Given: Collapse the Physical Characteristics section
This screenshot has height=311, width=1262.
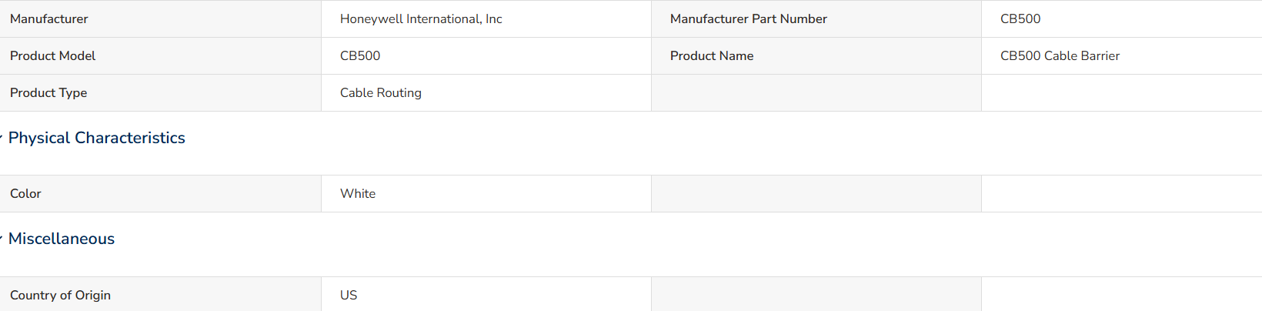Looking at the screenshot, I should [x=96, y=138].
